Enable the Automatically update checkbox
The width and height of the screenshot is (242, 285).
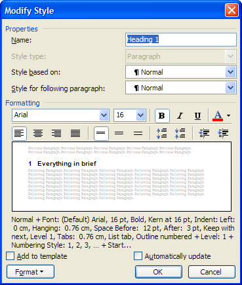[x=138, y=256]
